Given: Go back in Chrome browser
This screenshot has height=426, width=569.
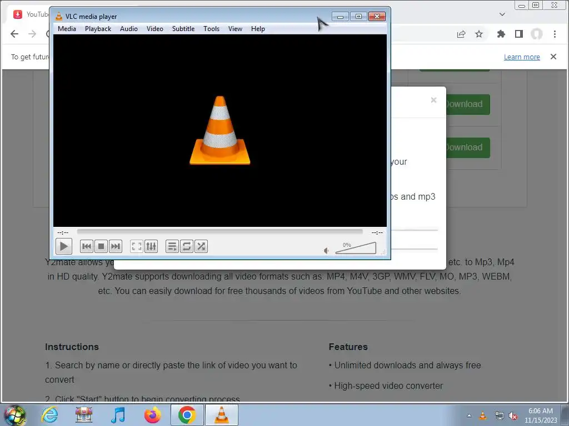Looking at the screenshot, I should 14,34.
